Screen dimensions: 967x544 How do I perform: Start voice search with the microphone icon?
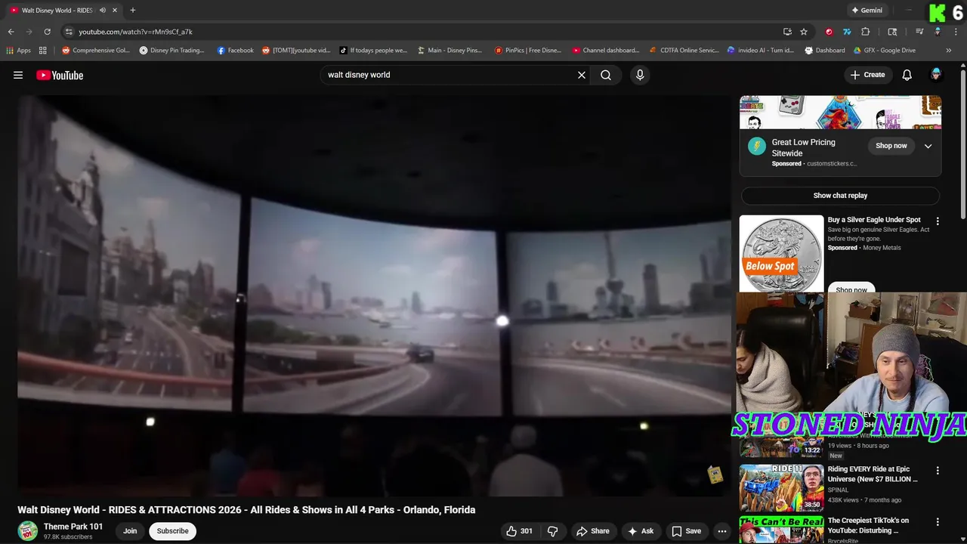(640, 75)
